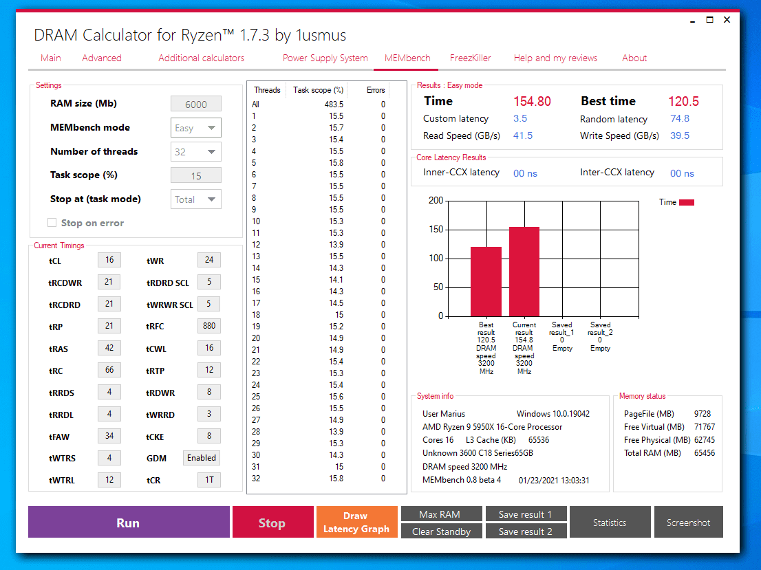Click Custom latency value 3.5
The image size is (761, 570).
click(x=519, y=119)
